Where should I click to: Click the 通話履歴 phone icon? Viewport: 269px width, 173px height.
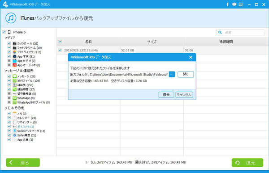click(15, 89)
